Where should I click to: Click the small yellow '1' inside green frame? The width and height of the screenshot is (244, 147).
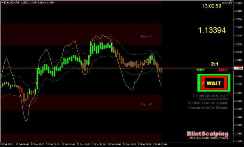[199, 83]
